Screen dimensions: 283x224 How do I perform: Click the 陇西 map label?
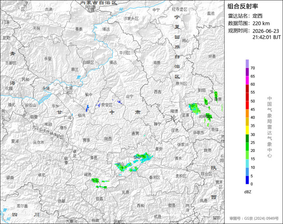108,139
